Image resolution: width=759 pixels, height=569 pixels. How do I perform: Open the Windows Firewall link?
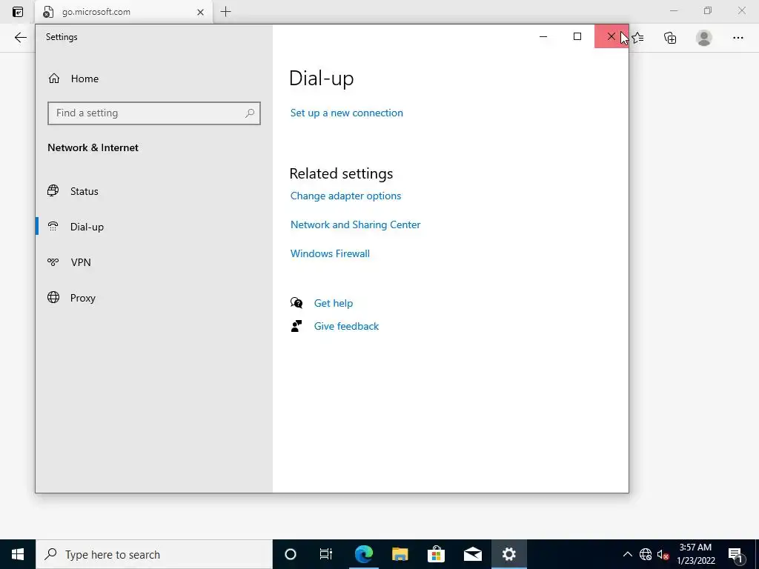[x=330, y=253]
